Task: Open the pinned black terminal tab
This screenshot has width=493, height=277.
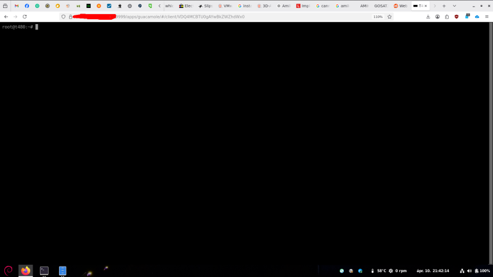Action: (x=89, y=6)
